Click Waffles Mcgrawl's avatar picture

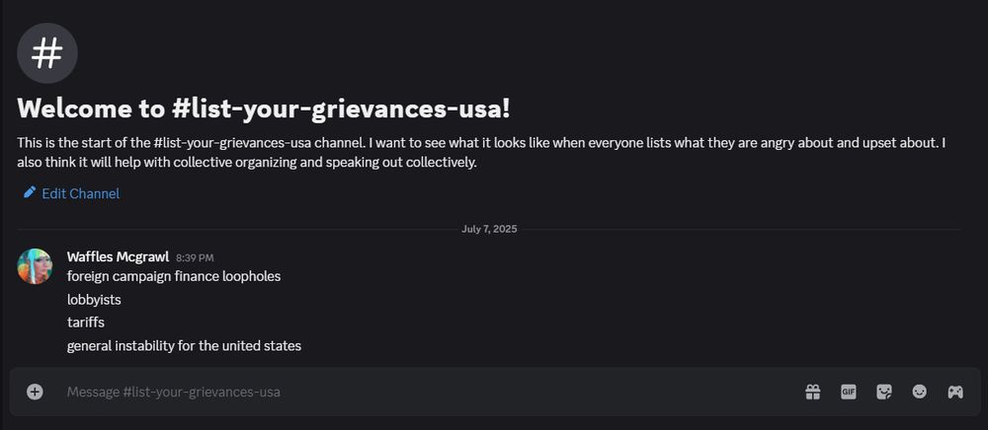(35, 266)
